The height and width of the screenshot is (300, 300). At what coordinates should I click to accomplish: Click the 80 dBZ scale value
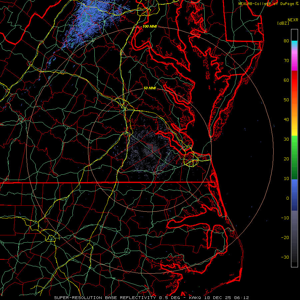click(286, 41)
